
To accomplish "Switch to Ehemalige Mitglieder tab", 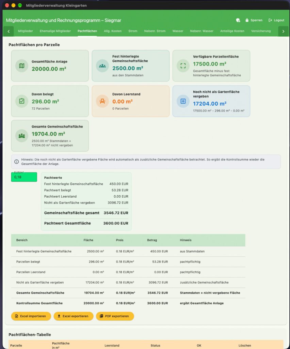I will click(55, 31).
